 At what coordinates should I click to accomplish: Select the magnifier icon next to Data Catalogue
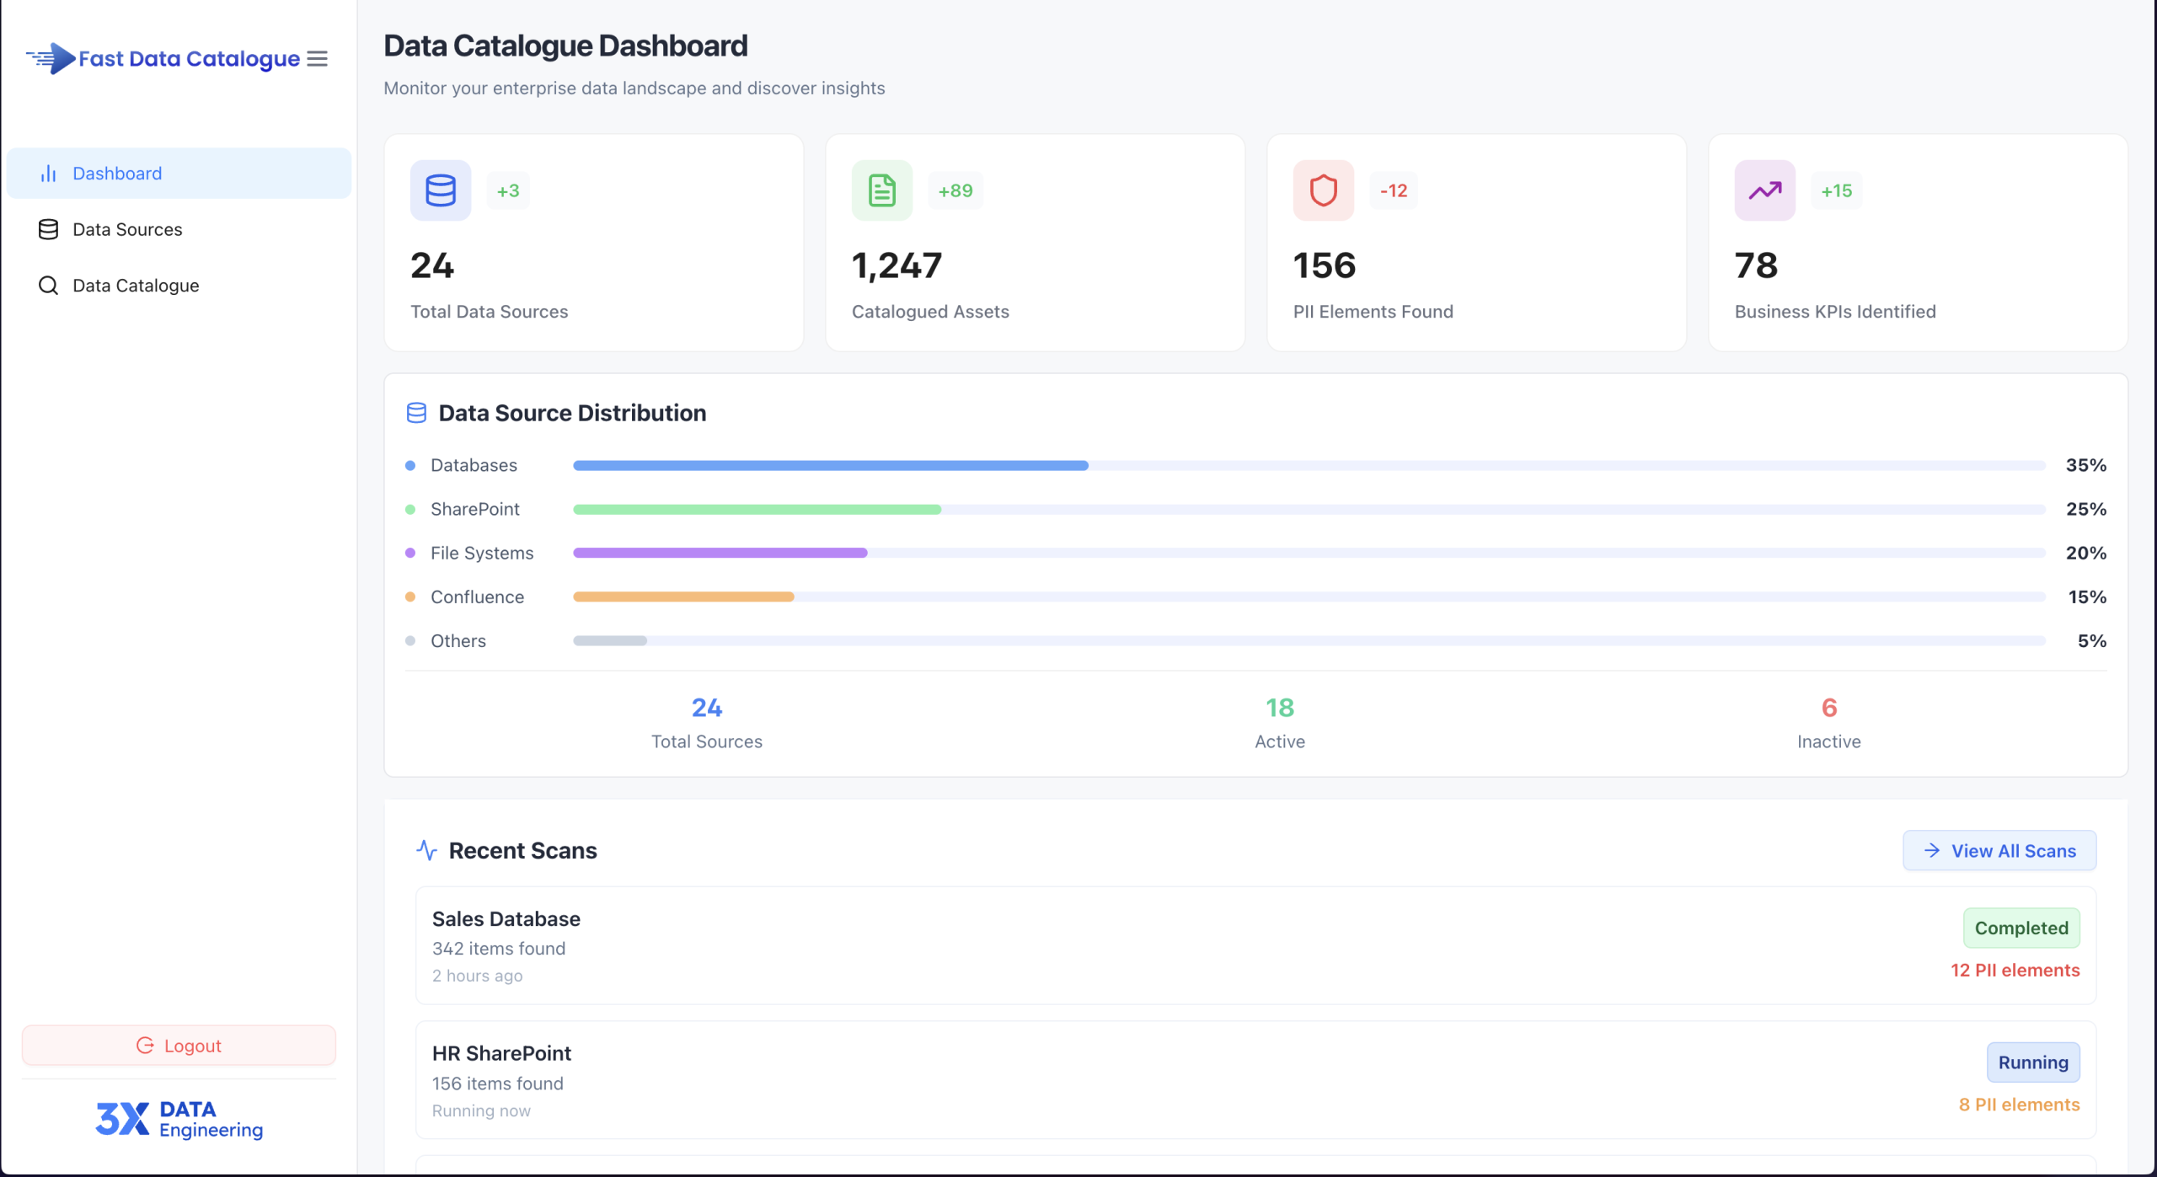pyautogui.click(x=48, y=285)
